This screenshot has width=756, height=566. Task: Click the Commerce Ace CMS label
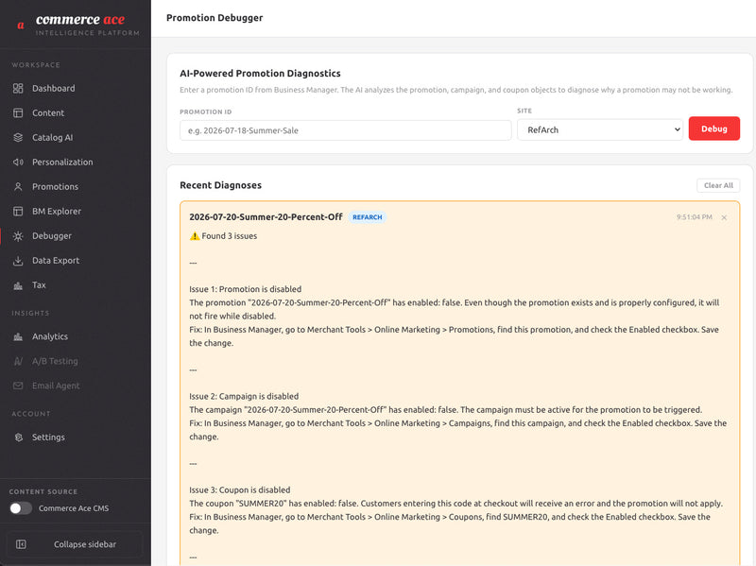[74, 508]
